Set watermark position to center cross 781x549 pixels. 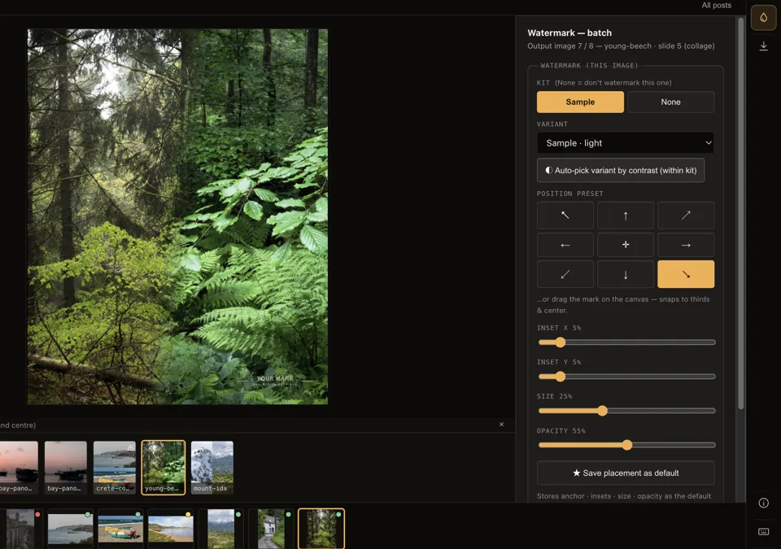[x=625, y=245]
